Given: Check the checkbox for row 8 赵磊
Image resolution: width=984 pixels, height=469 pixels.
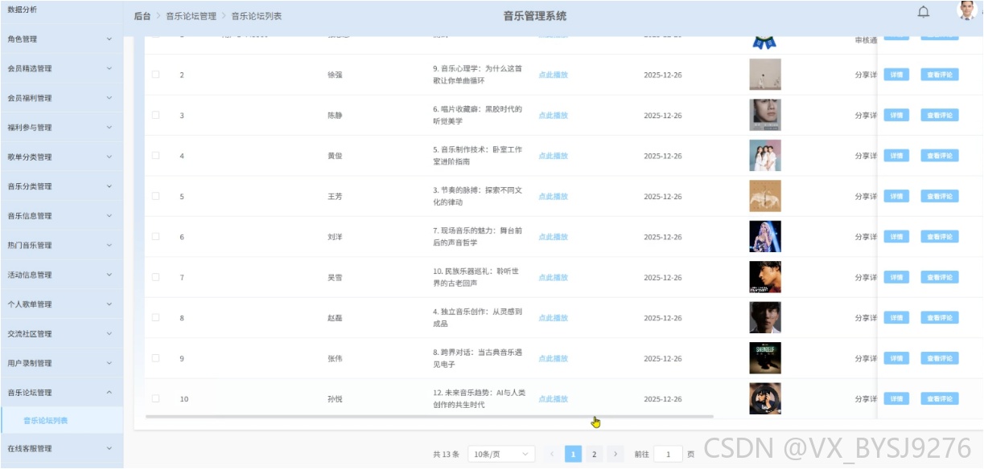Looking at the screenshot, I should (155, 317).
